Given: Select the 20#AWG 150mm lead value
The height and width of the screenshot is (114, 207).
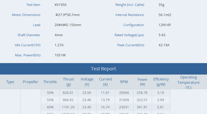Looking at the screenshot, I should tap(68, 25).
